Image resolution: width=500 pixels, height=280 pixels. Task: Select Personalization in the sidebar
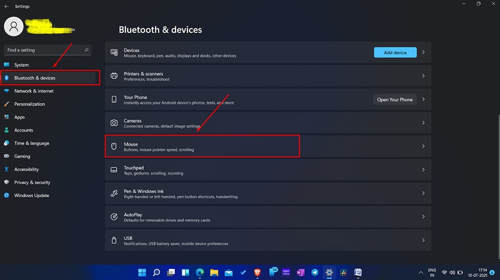pyautogui.click(x=29, y=104)
